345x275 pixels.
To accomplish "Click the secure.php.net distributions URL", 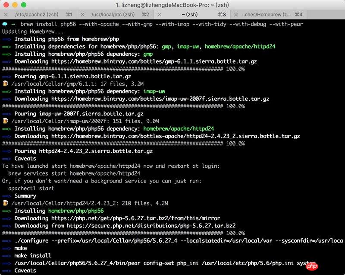I will 151,226.
